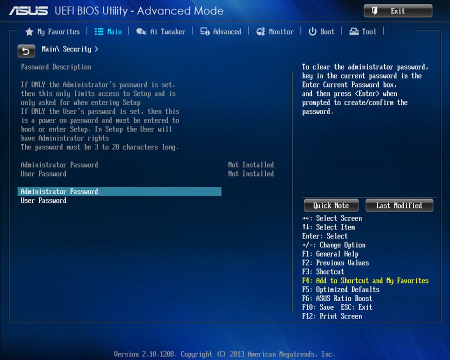Switch to the Tool tab
The image size is (450, 360).
point(368,31)
